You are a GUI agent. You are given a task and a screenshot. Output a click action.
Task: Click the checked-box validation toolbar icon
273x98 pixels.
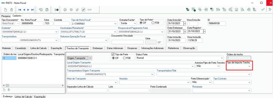click(x=83, y=10)
